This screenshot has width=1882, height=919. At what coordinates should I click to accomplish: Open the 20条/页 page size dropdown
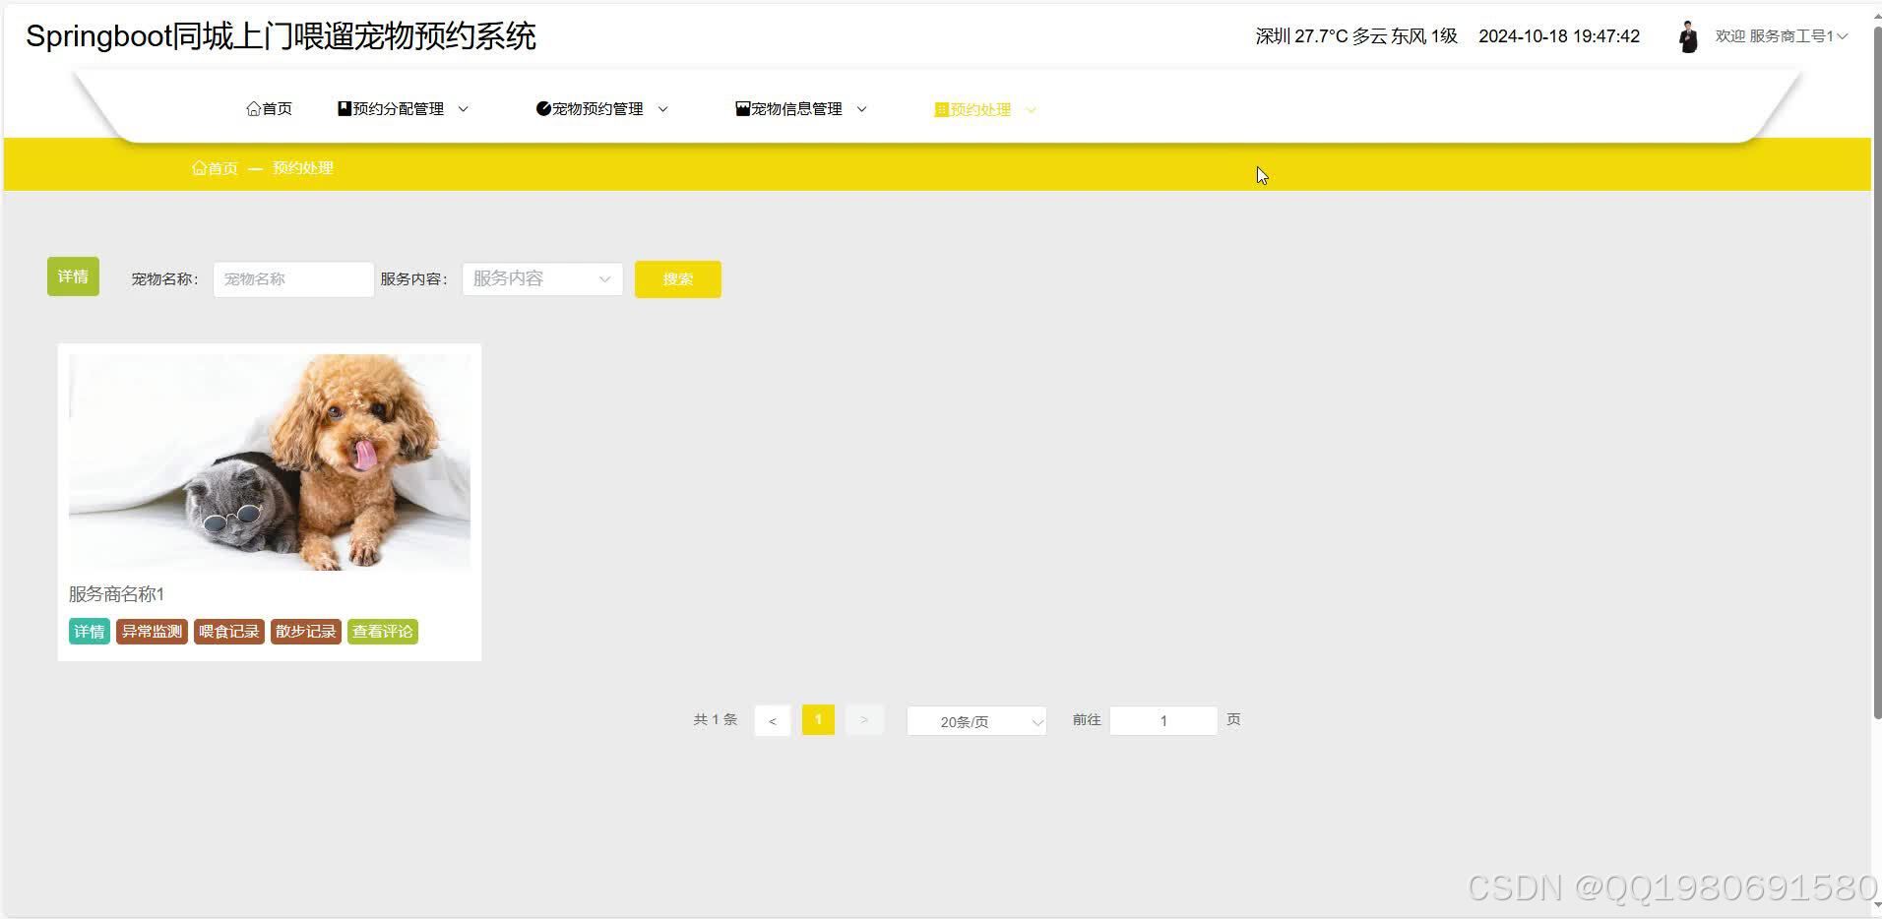(975, 720)
